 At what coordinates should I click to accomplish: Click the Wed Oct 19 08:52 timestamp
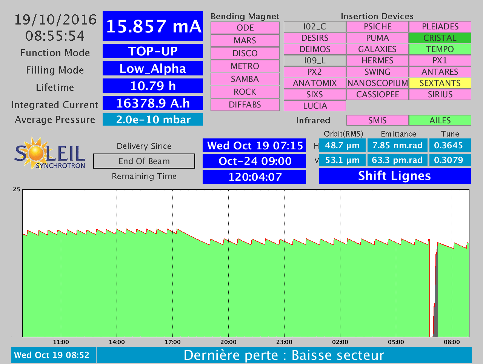click(54, 355)
